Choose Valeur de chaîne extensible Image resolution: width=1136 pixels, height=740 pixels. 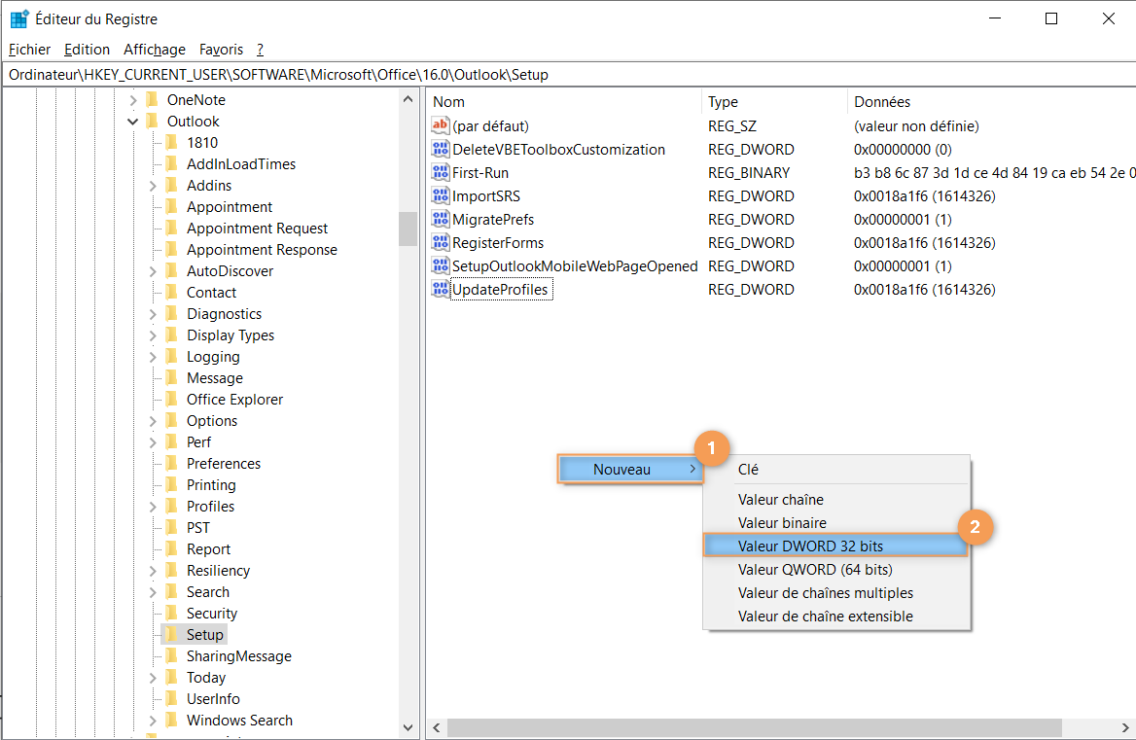click(x=836, y=617)
